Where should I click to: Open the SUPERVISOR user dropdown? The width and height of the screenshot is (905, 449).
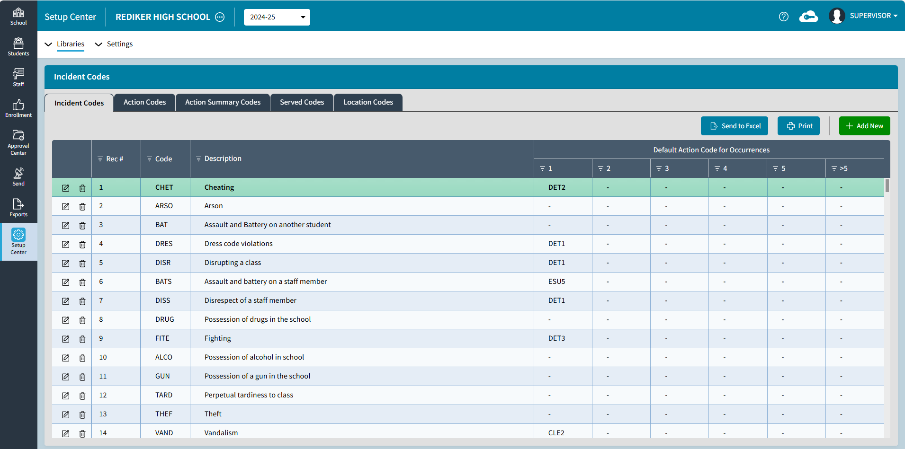click(x=873, y=16)
